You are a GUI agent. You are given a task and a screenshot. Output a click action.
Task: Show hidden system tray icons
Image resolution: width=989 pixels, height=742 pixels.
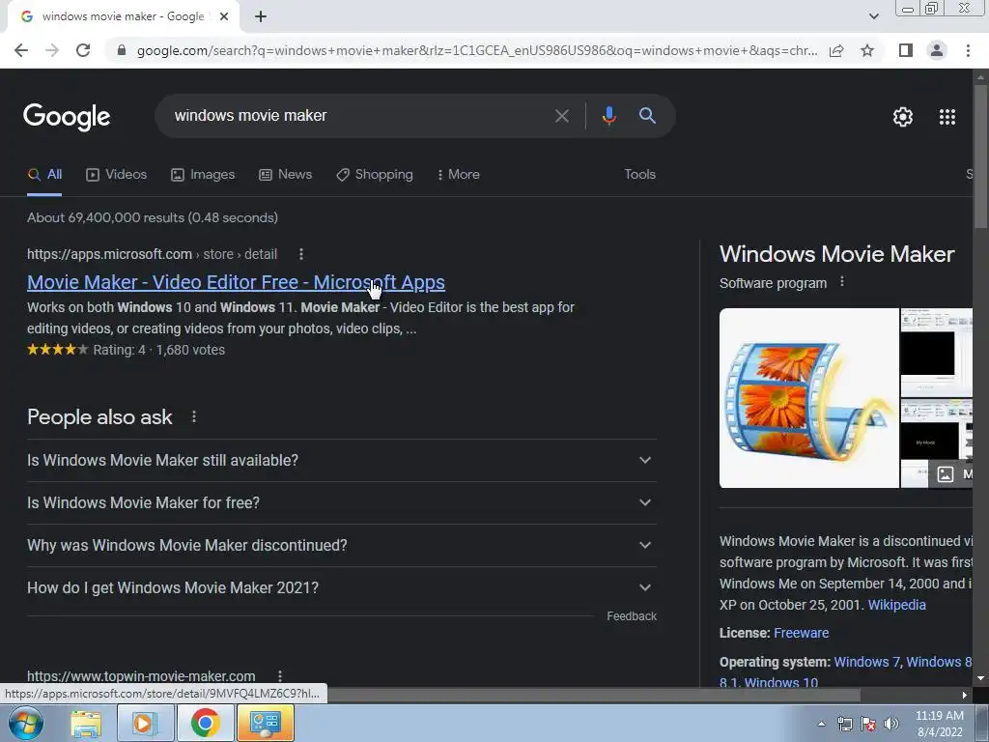click(x=821, y=724)
